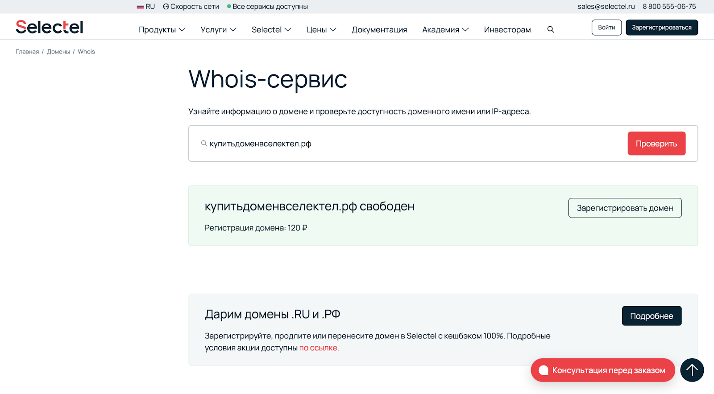Click Зарегистрировать домен button

click(x=625, y=208)
